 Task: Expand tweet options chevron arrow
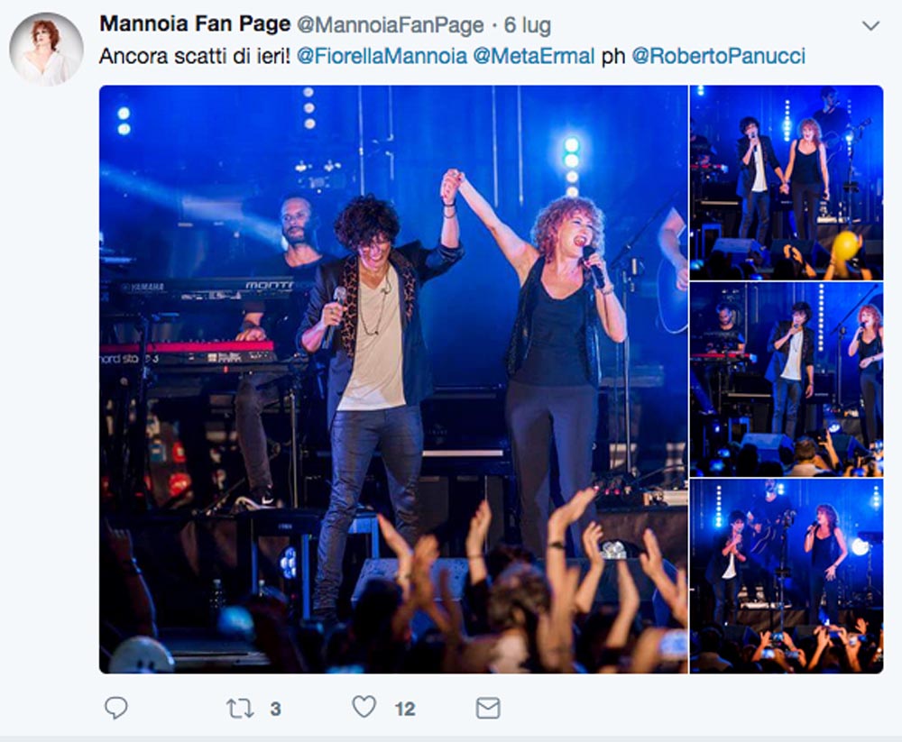pyautogui.click(x=871, y=26)
